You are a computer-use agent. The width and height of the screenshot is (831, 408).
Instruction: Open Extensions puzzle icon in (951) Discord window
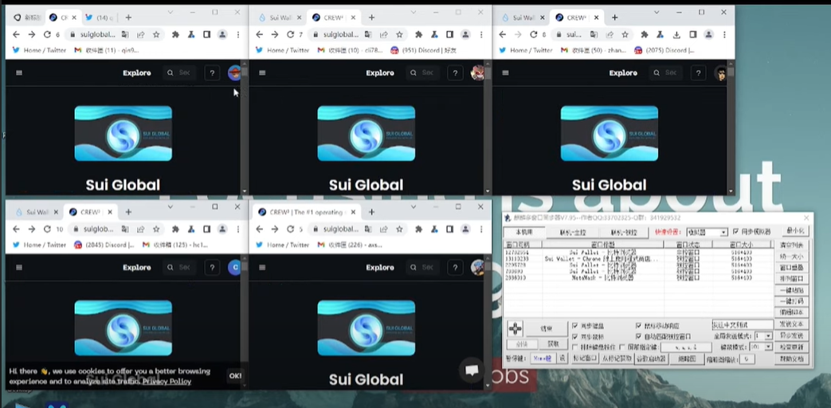click(418, 34)
